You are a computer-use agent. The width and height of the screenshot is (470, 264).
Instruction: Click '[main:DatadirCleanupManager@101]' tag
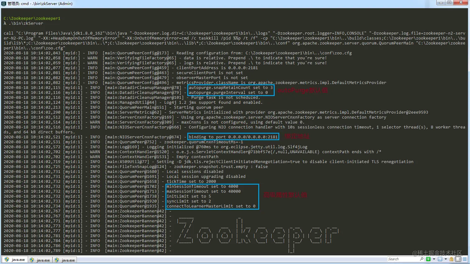tap(145, 97)
